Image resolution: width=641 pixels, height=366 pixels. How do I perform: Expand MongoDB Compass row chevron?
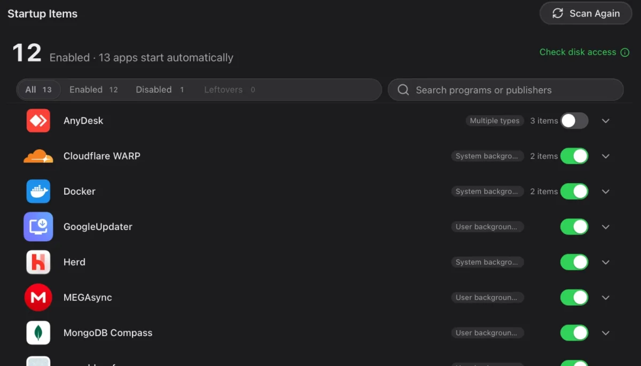coord(606,333)
